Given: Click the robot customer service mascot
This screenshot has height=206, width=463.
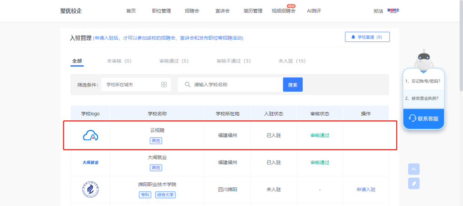Looking at the screenshot, I should (424, 60).
